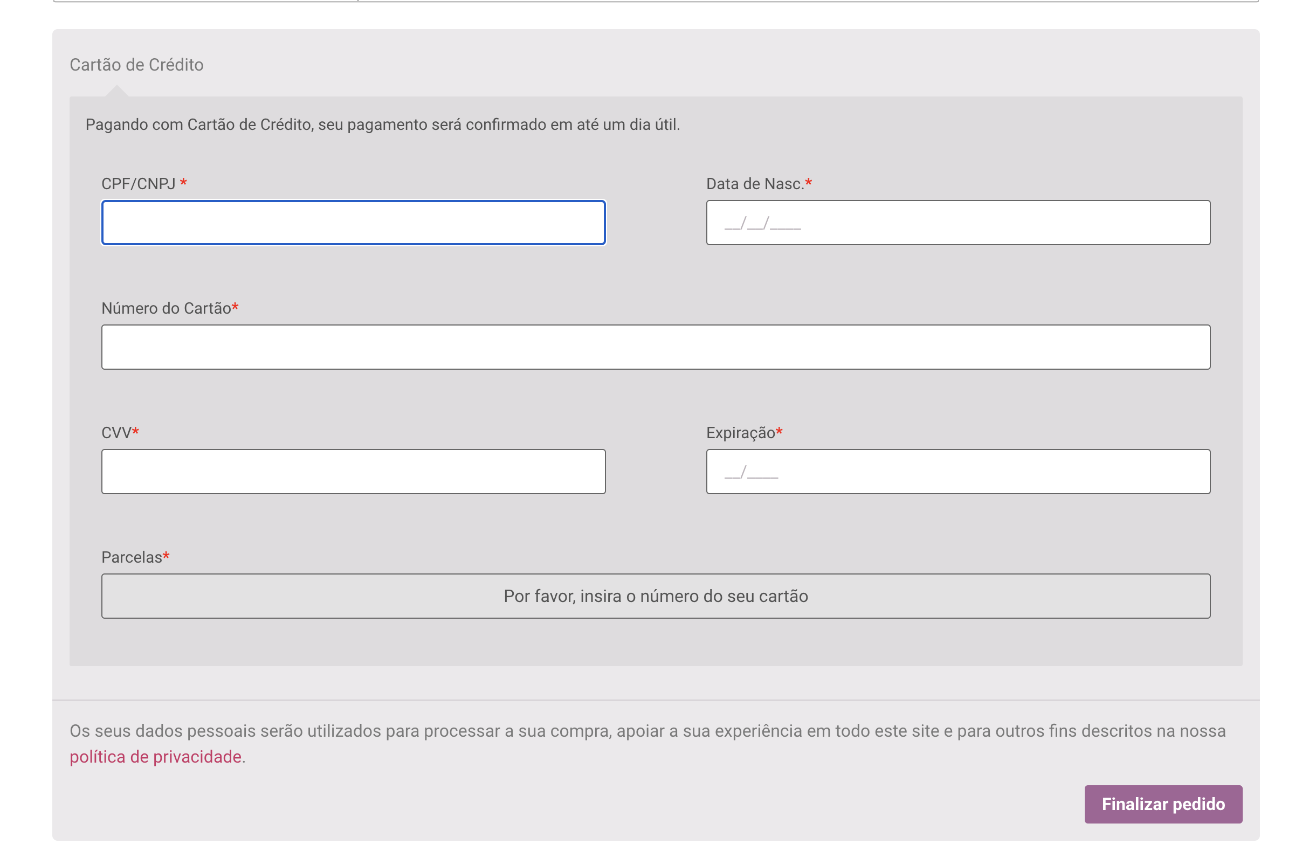Click the política de privacidade link
Screen dimensions: 1309x858
[x=155, y=757]
